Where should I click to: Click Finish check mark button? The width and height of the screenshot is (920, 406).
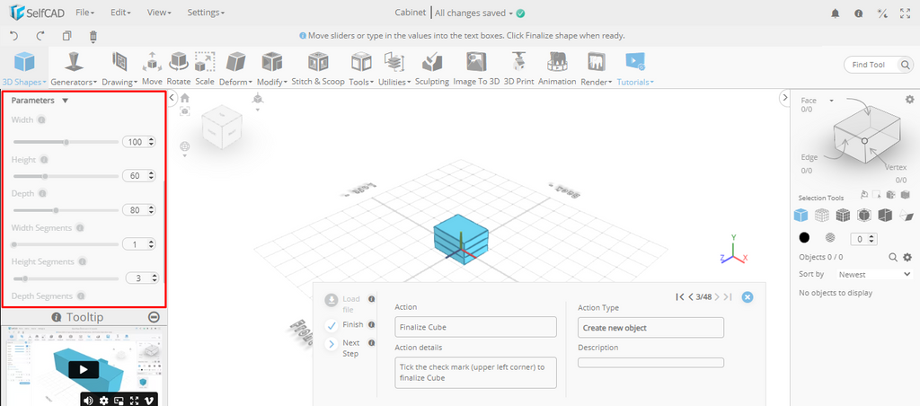pos(332,325)
